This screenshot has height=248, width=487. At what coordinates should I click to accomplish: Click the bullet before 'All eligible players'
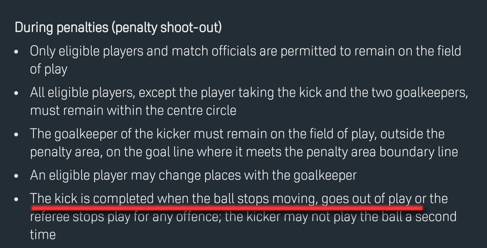click(x=16, y=94)
